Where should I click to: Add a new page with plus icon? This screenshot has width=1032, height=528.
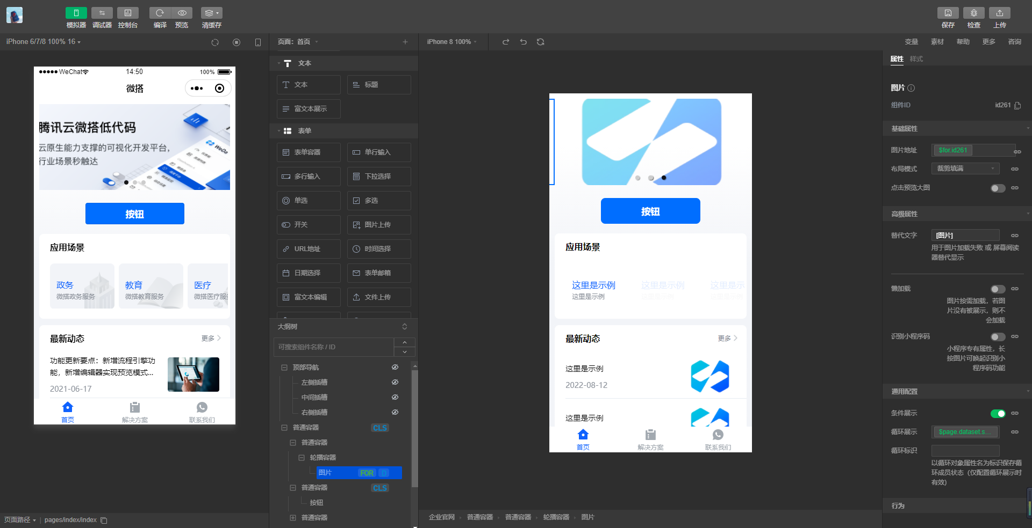405,42
